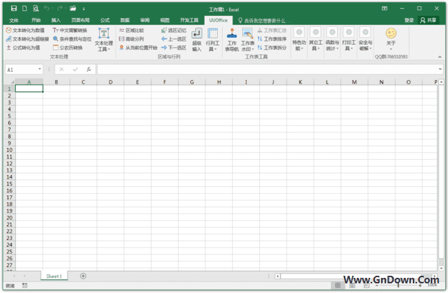The height and width of the screenshot is (293, 448).
Task: Click the Tell Me search box with lightbulb
Action: 265,20
